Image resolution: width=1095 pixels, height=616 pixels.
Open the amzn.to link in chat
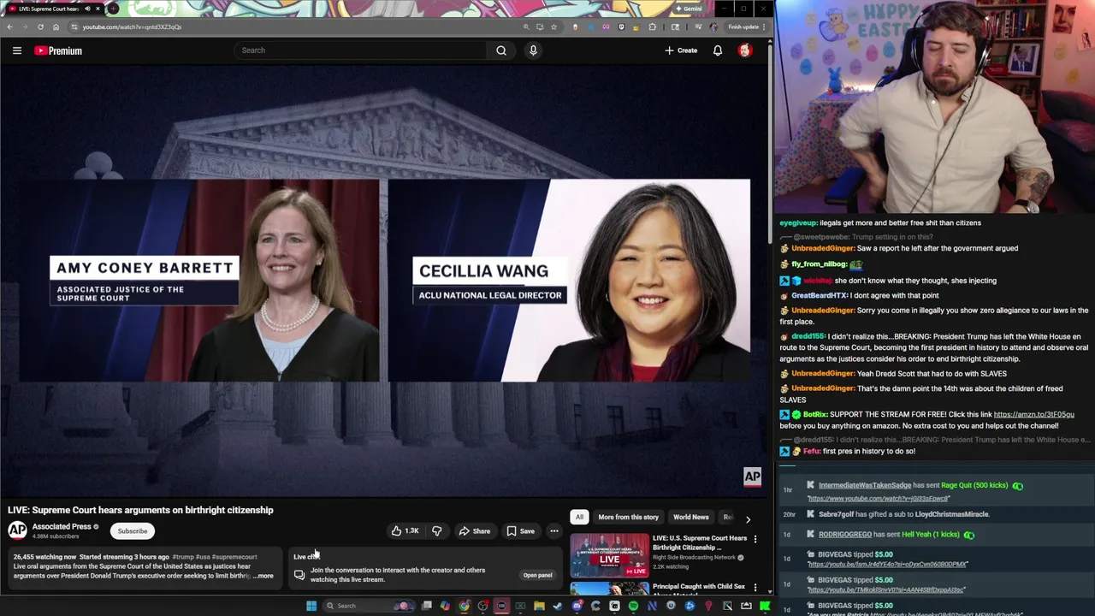[1033, 415]
